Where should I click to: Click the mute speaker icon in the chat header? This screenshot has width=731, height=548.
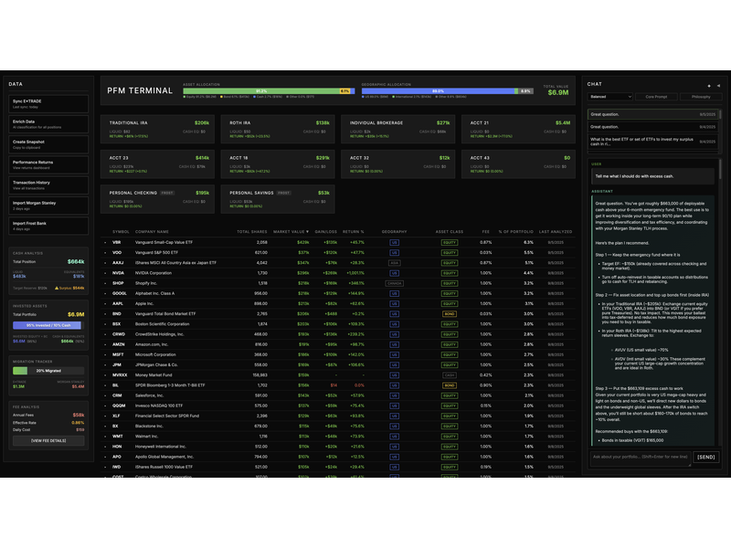click(718, 85)
